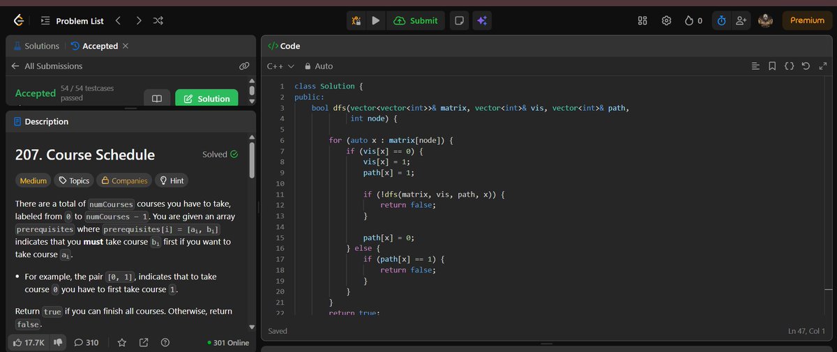The image size is (837, 352).
Task: Place cursor on 'class Solution {' line
Action: pyautogui.click(x=329, y=86)
